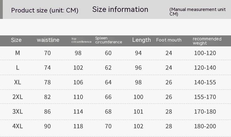Click the 'Product size (unit: CM)' heading
Screen dimensions: 231x137
45,10
